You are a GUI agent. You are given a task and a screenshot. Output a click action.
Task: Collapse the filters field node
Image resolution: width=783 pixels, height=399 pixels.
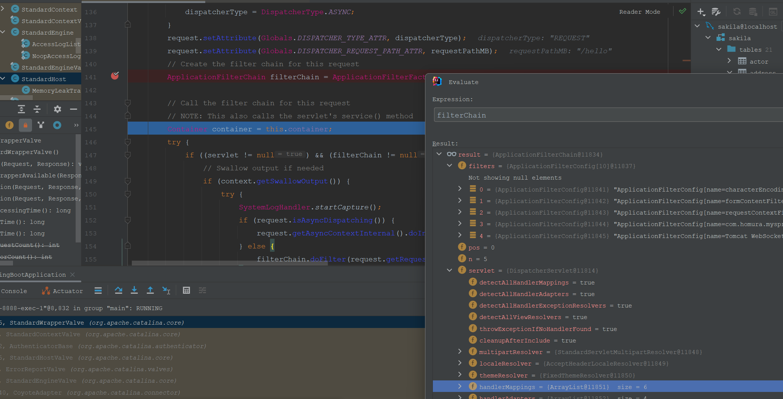(x=450, y=165)
